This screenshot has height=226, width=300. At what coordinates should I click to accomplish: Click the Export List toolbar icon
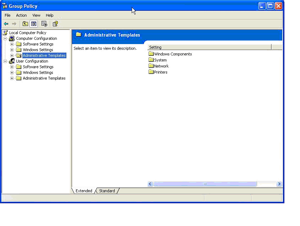pos(44,24)
